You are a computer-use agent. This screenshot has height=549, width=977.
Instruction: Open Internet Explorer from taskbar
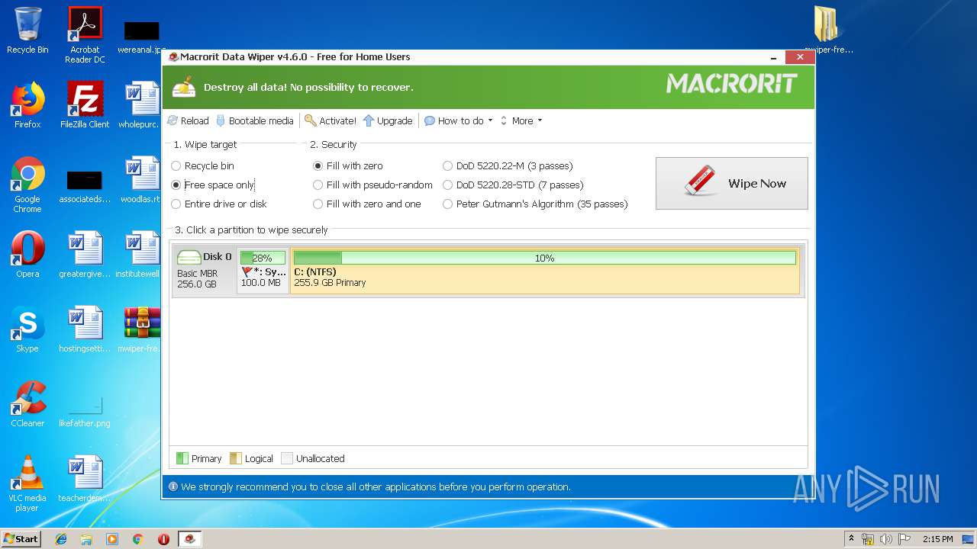click(x=61, y=539)
